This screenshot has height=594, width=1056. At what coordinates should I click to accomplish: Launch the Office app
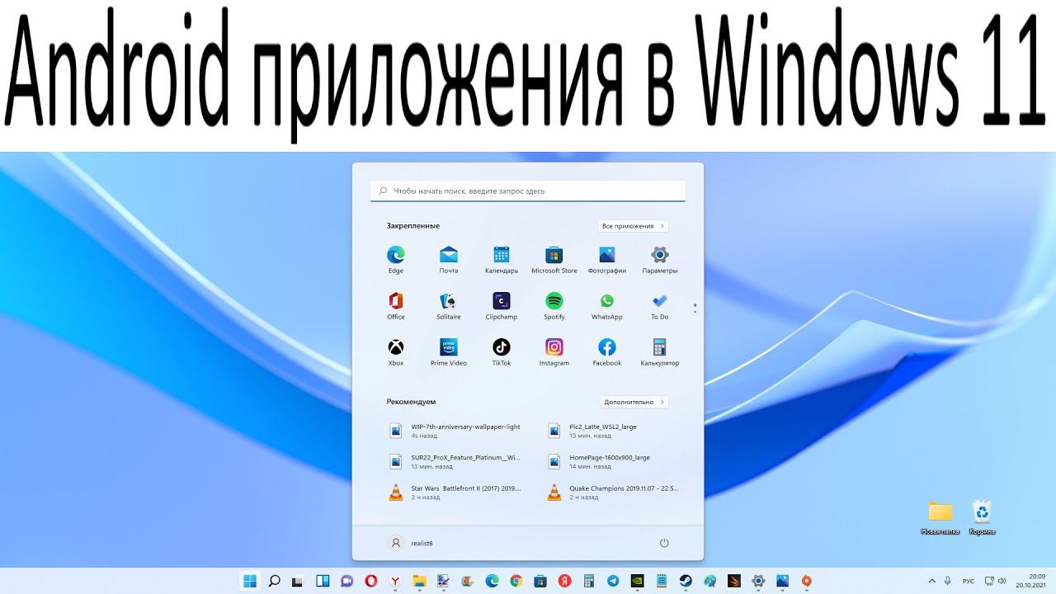[396, 305]
